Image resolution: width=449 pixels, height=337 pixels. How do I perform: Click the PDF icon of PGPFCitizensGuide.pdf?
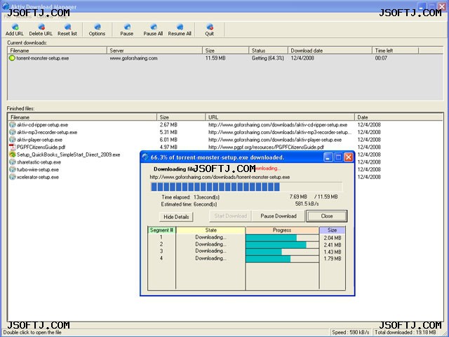coord(13,147)
